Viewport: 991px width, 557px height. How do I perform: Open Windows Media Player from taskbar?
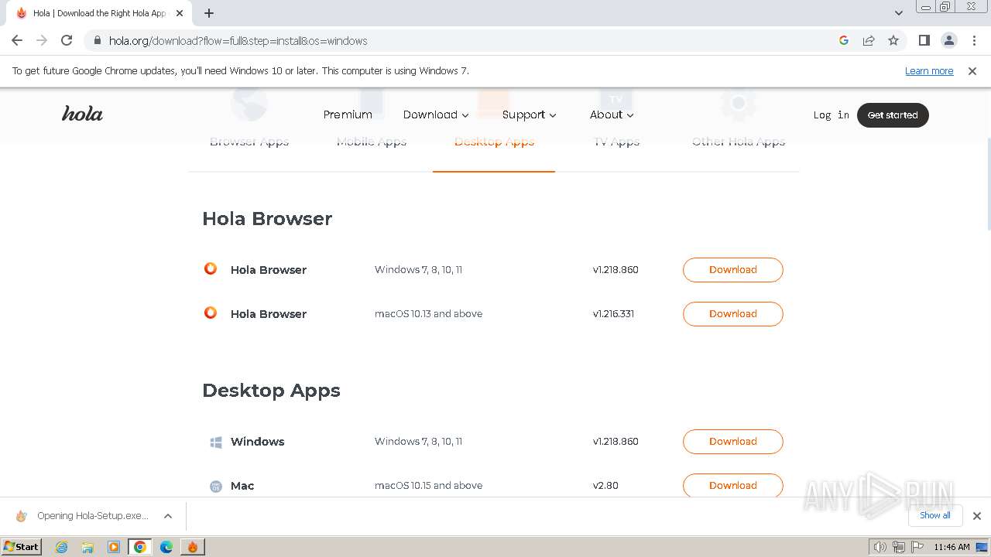pyautogui.click(x=114, y=547)
